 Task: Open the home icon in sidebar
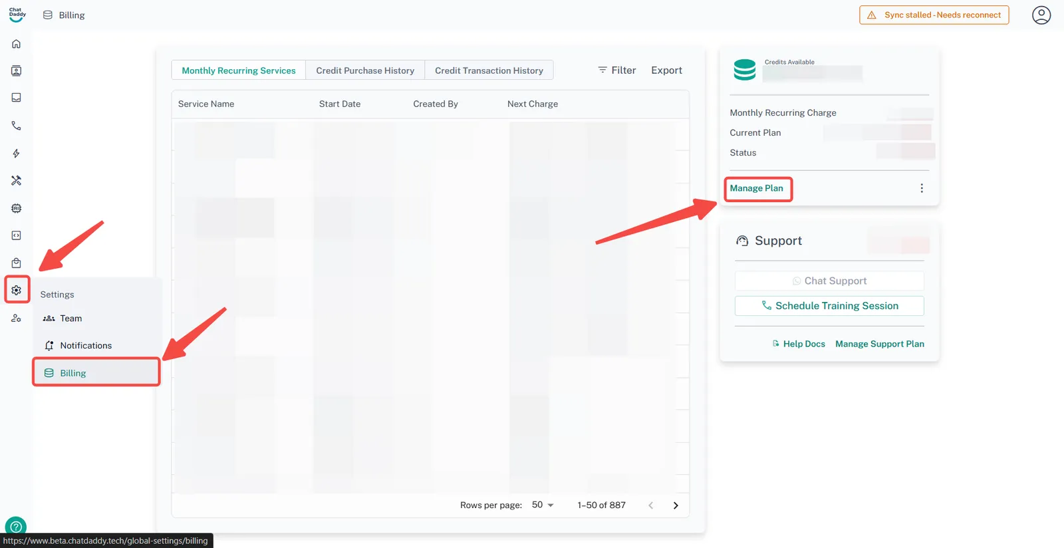click(17, 44)
